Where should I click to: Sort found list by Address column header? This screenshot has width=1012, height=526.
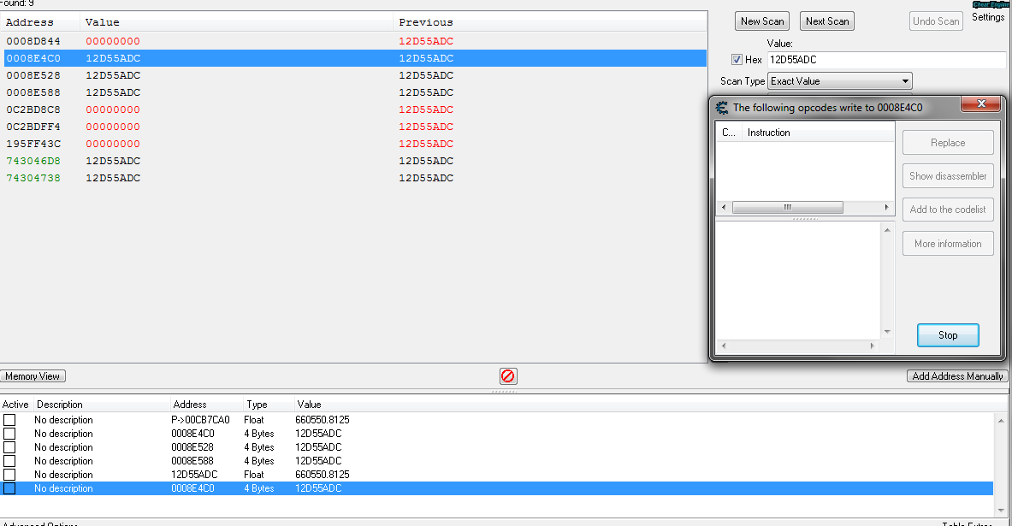(x=30, y=22)
